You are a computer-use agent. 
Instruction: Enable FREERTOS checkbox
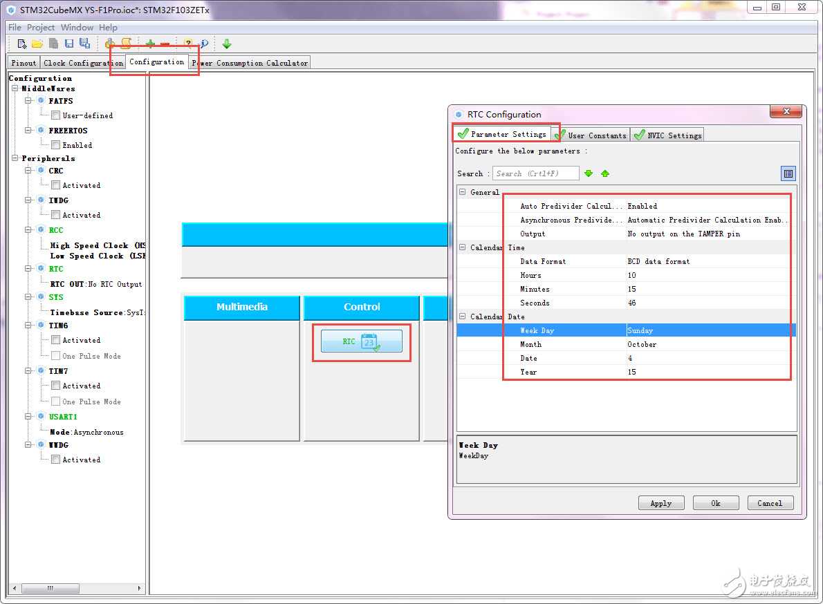tap(55, 144)
